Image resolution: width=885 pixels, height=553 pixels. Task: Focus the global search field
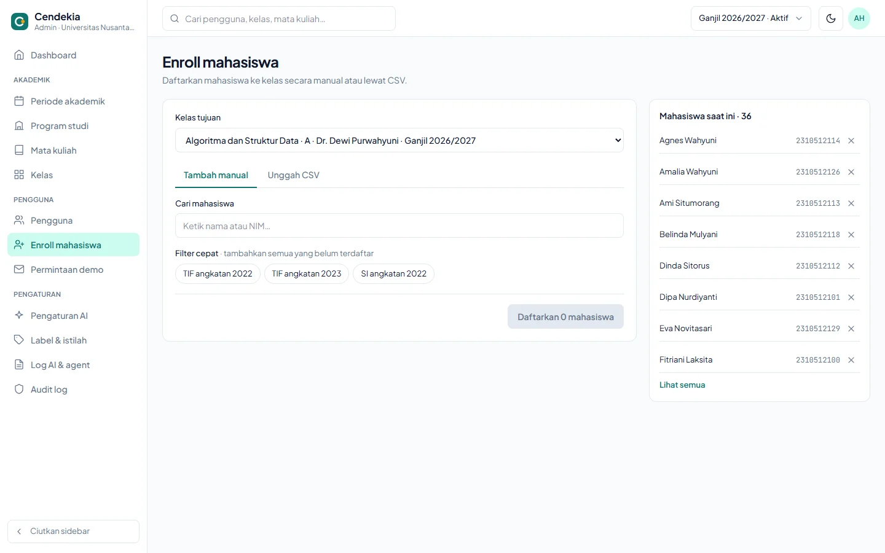coord(279,18)
